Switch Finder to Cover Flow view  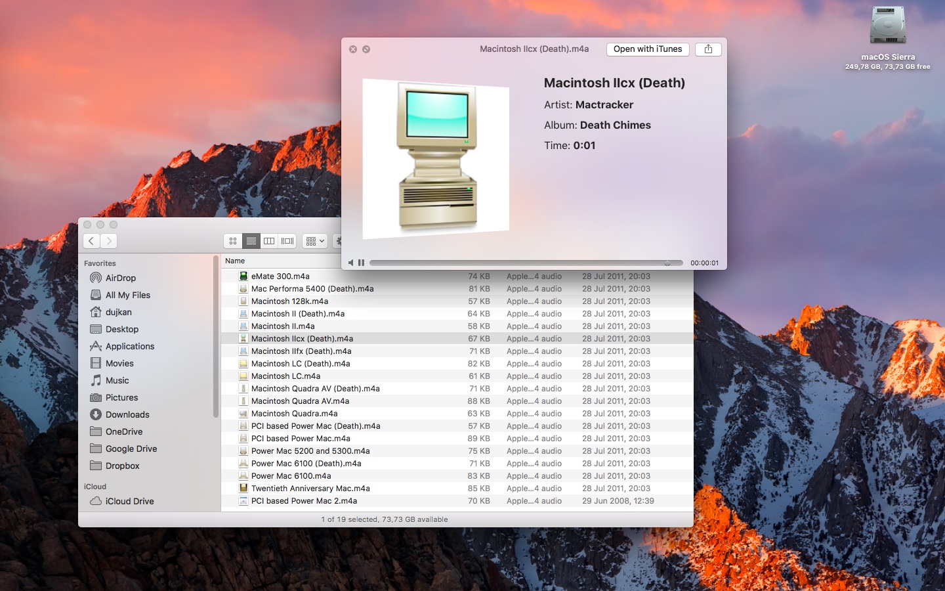pyautogui.click(x=287, y=241)
